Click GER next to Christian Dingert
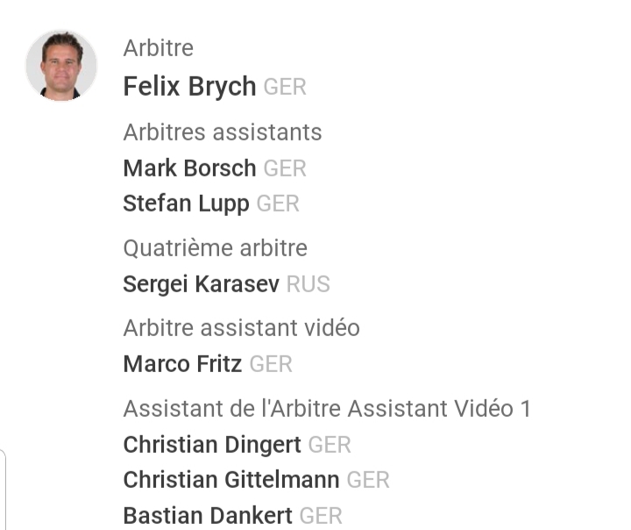 330,445
